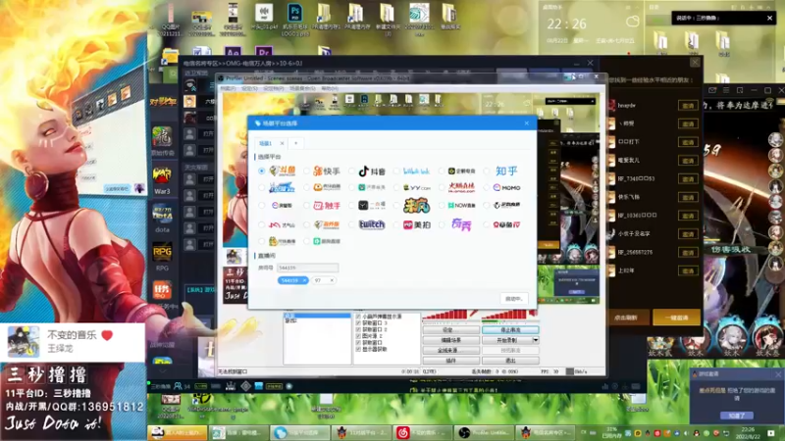
Task: Toggle the 获取窗口 2 source checkbox
Action: (x=358, y=329)
